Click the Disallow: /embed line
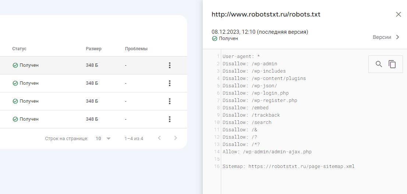The width and height of the screenshot is (407, 194). (245, 107)
